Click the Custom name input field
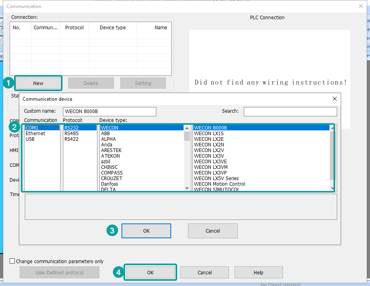The height and width of the screenshot is (286, 370). pyautogui.click(x=109, y=111)
